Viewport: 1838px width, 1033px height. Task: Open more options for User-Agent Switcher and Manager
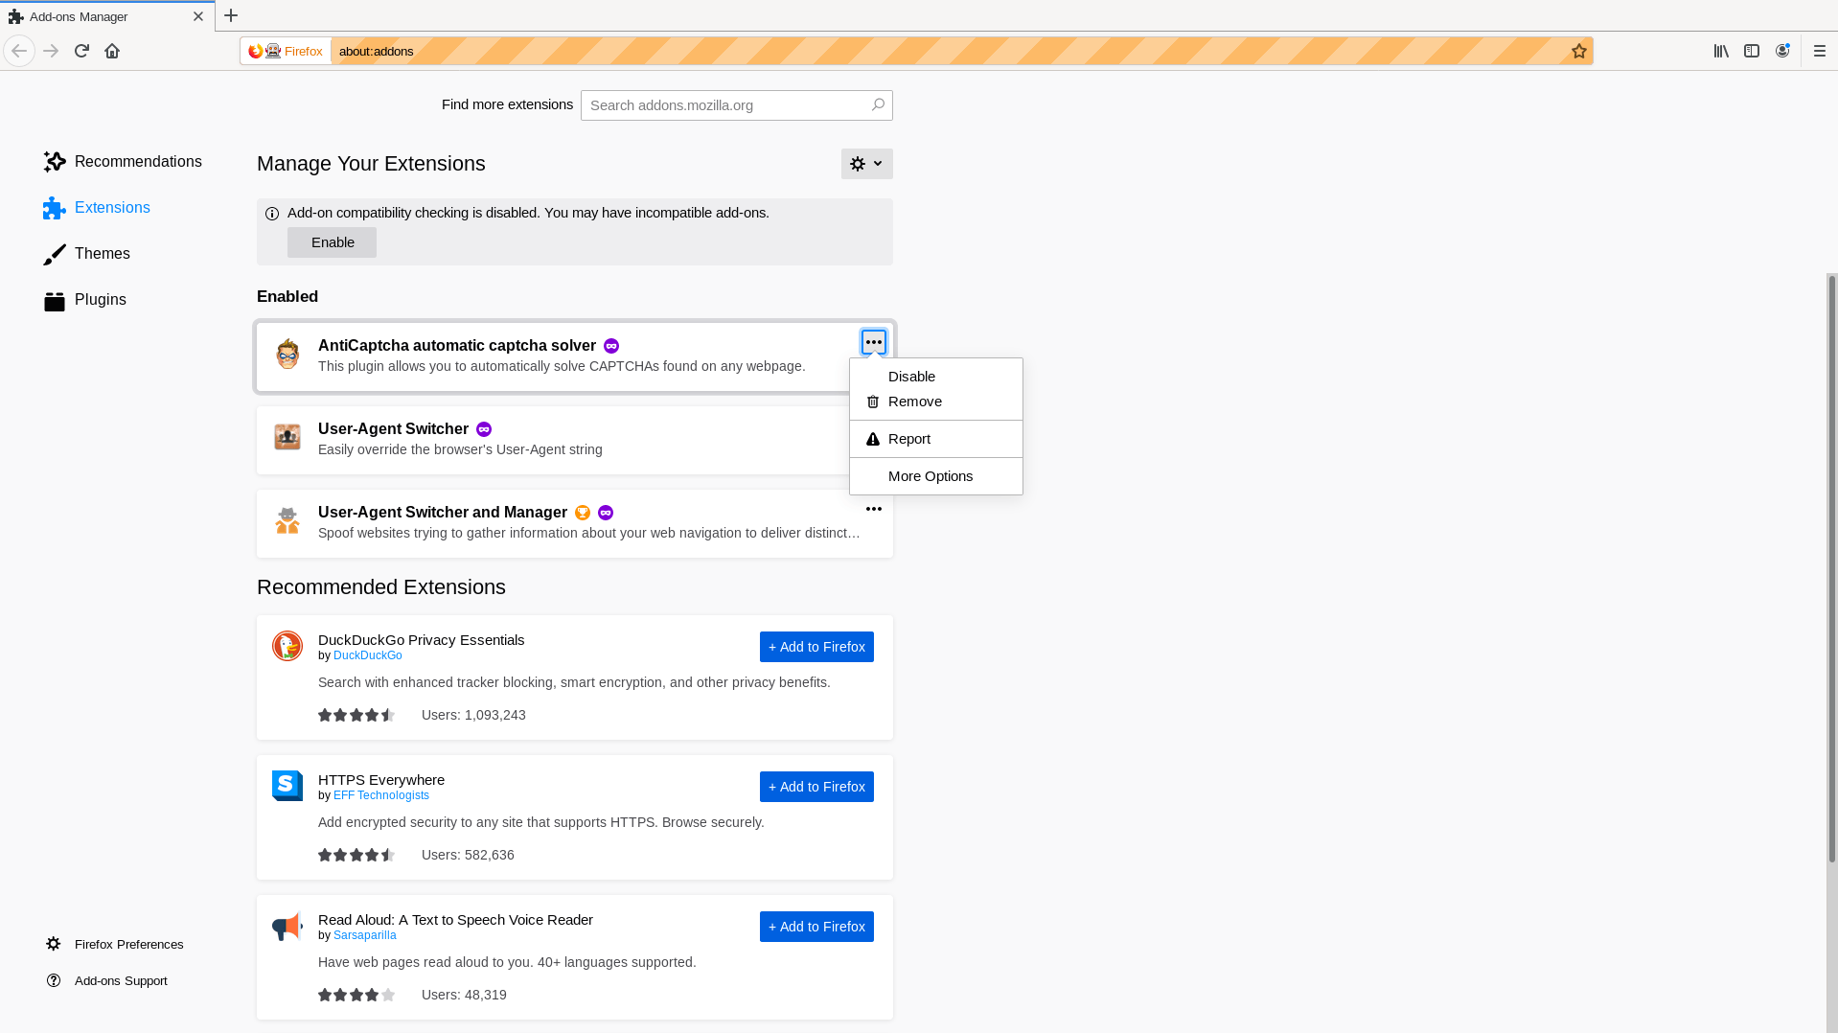(874, 509)
